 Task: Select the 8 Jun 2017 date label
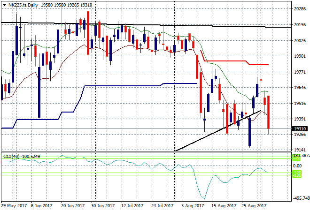pyautogui.click(x=41, y=206)
